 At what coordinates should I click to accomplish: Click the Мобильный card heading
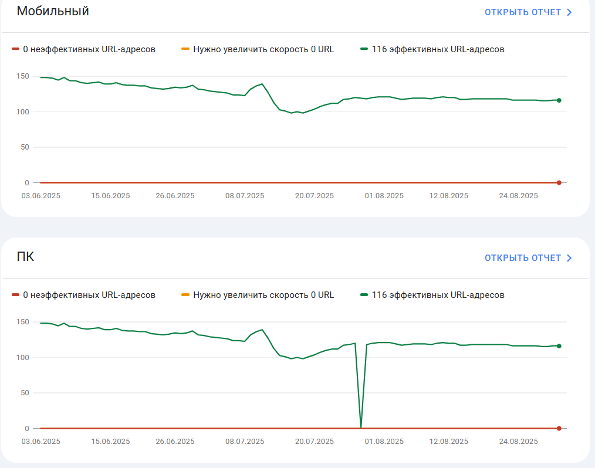coord(53,11)
